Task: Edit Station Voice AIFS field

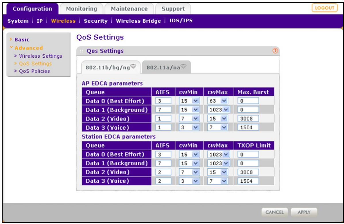Action: (163, 181)
